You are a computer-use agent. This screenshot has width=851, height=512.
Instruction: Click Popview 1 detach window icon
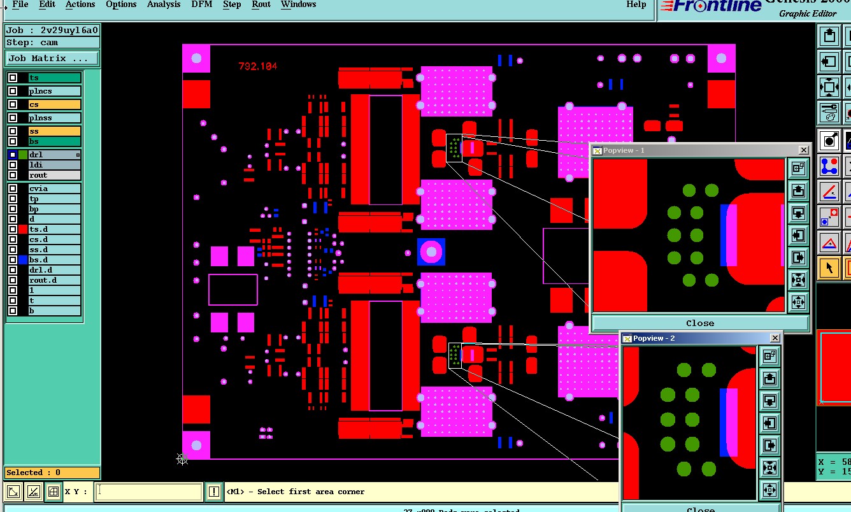point(798,168)
